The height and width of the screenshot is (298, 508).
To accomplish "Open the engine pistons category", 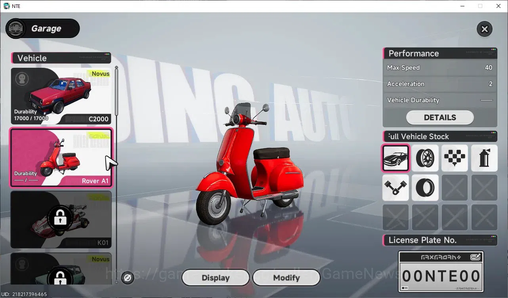I will click(x=395, y=187).
